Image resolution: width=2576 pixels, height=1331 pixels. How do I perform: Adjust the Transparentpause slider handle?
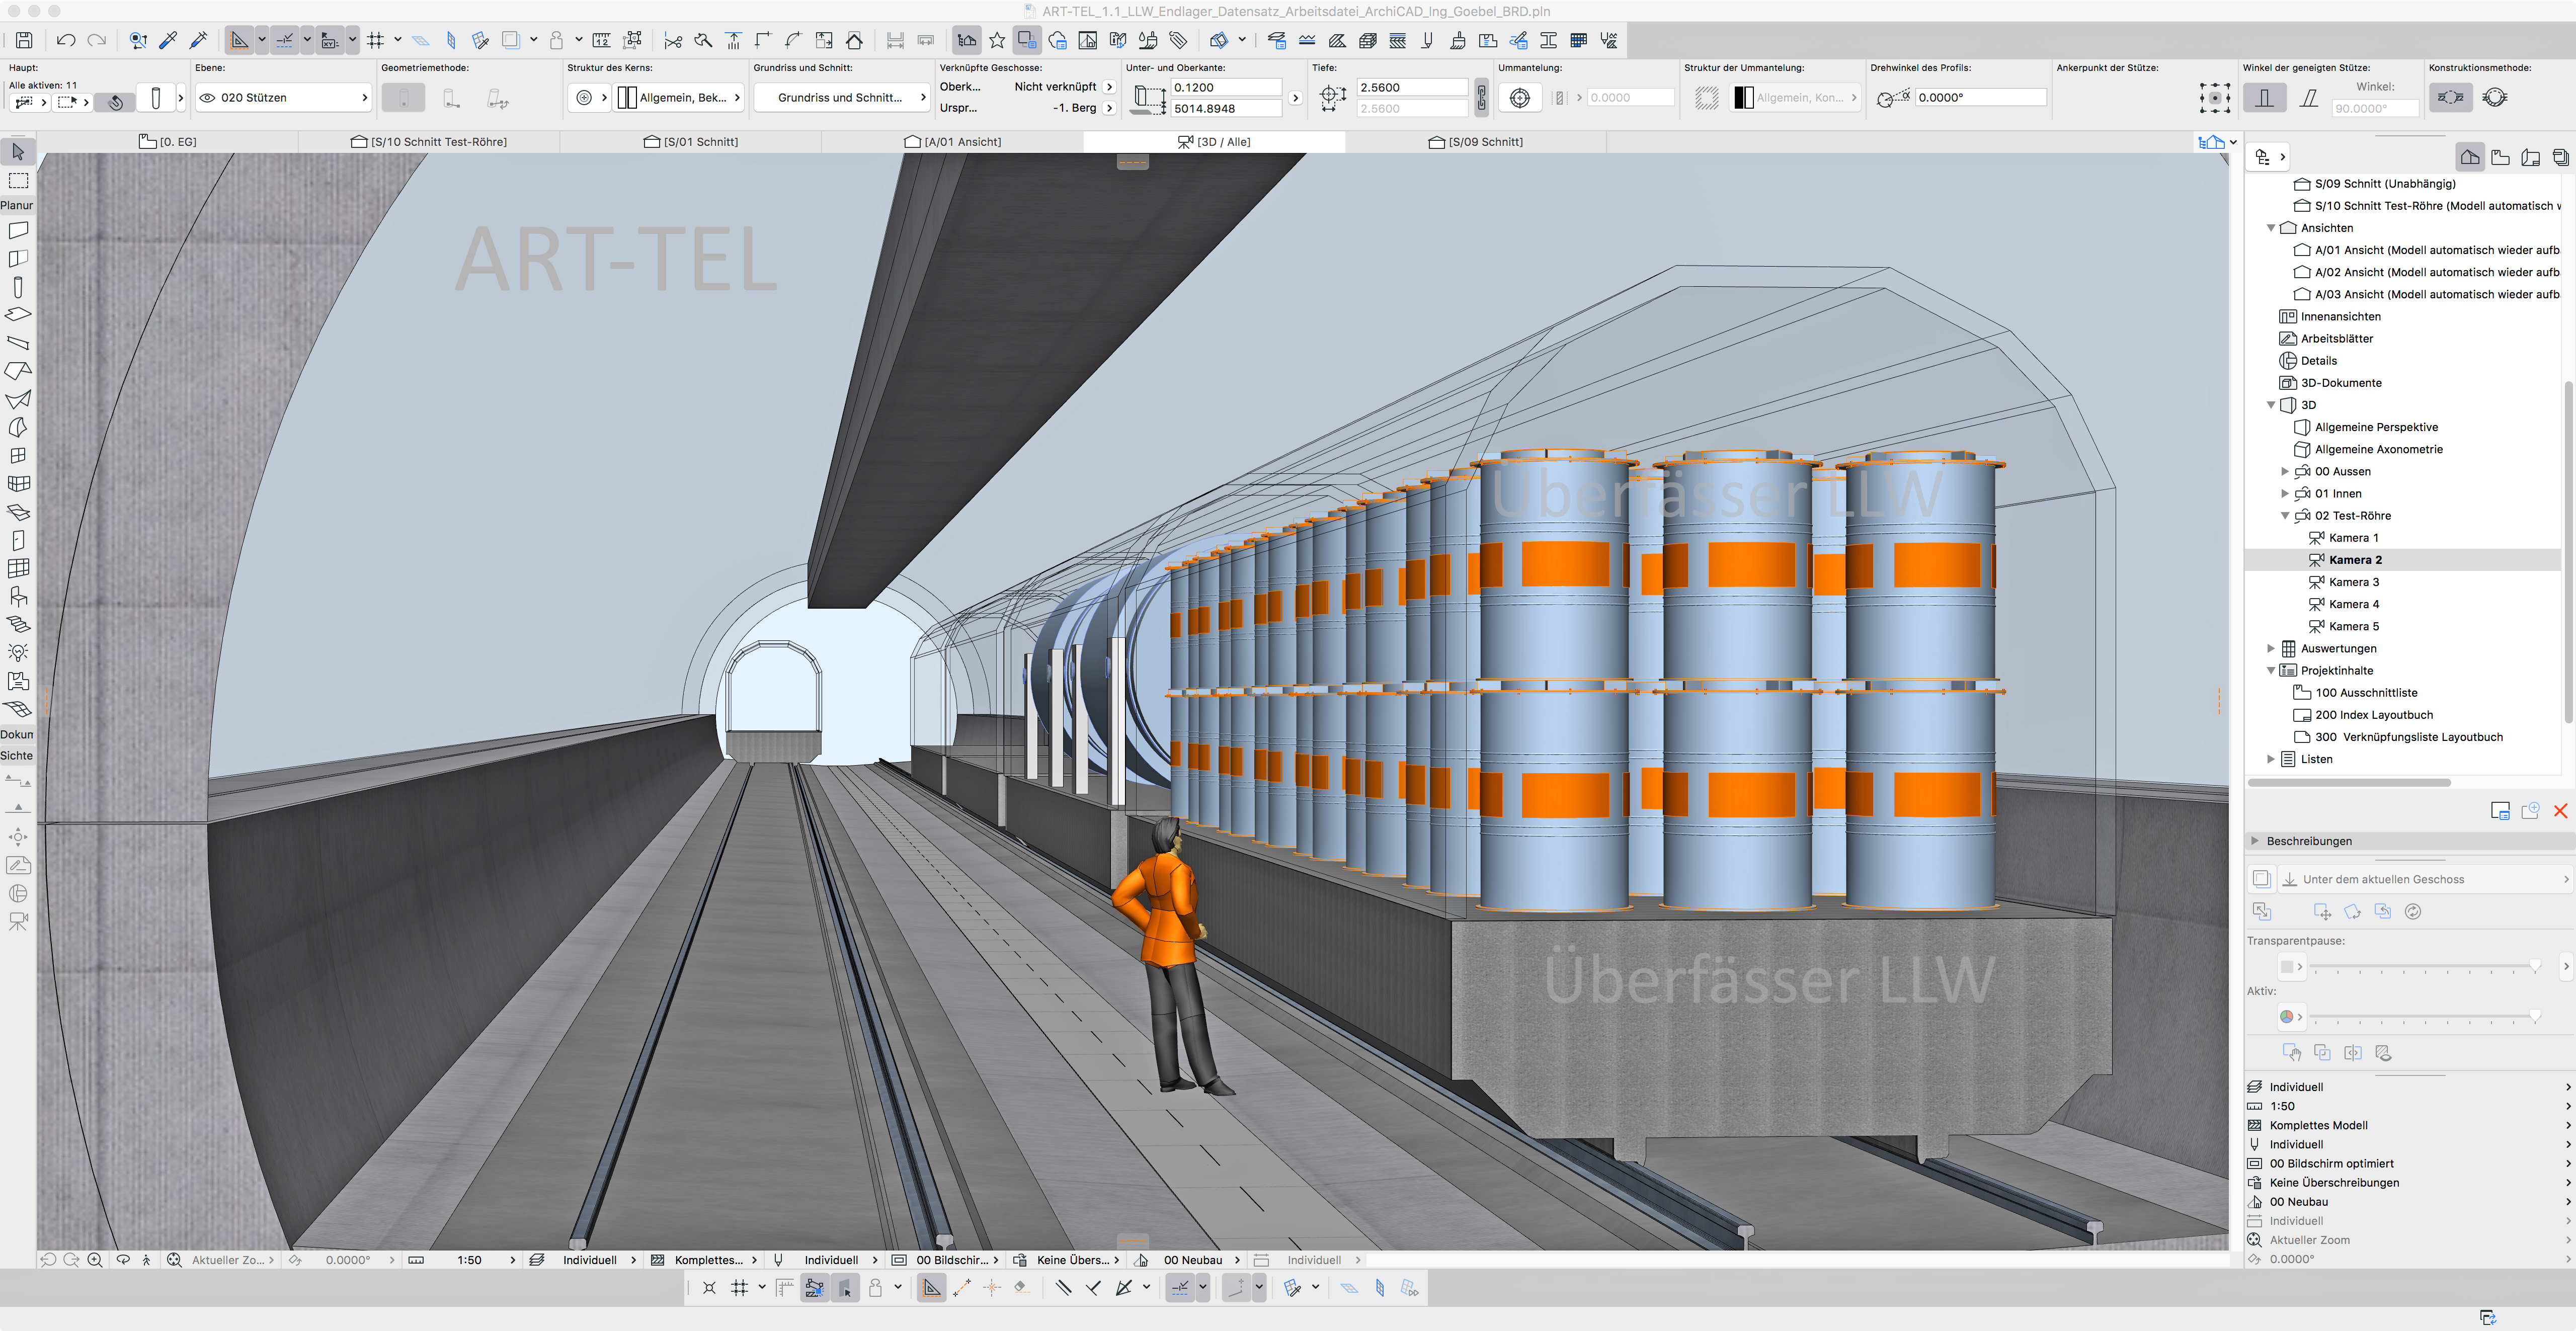pyautogui.click(x=2534, y=966)
